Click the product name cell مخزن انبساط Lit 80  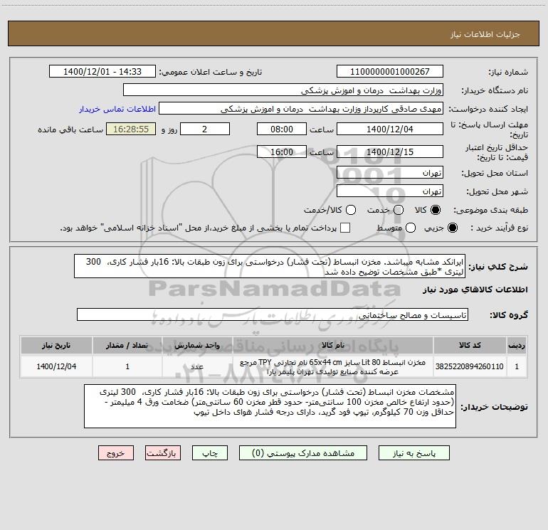tap(333, 366)
